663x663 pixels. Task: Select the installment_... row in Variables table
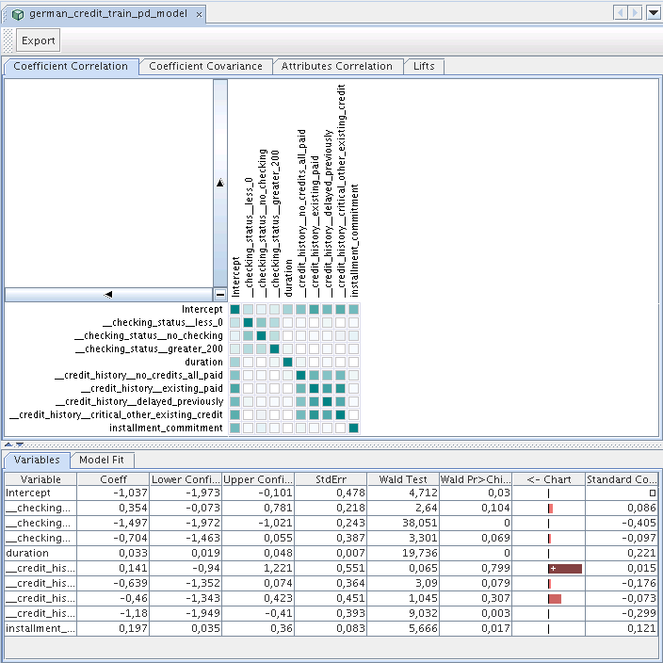(331, 628)
